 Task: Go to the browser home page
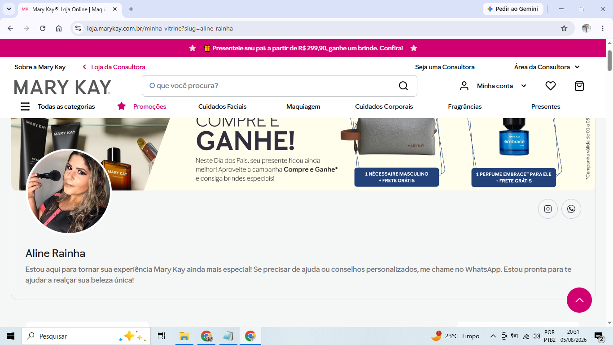coord(59,28)
